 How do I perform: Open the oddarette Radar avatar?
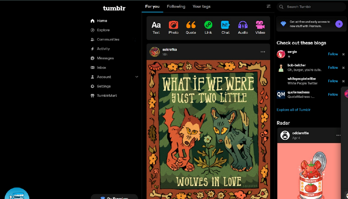point(285,135)
